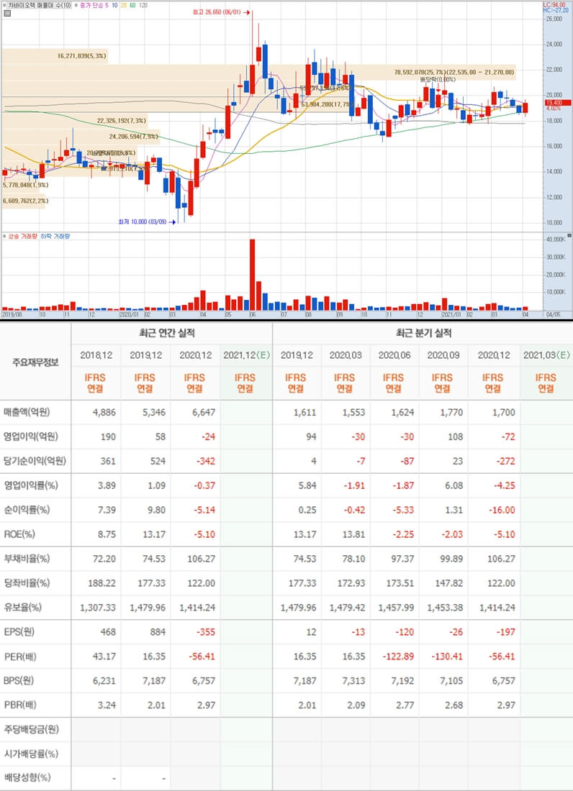Click the '상승 거래량' volume legend
573x791 pixels.
click(22, 236)
